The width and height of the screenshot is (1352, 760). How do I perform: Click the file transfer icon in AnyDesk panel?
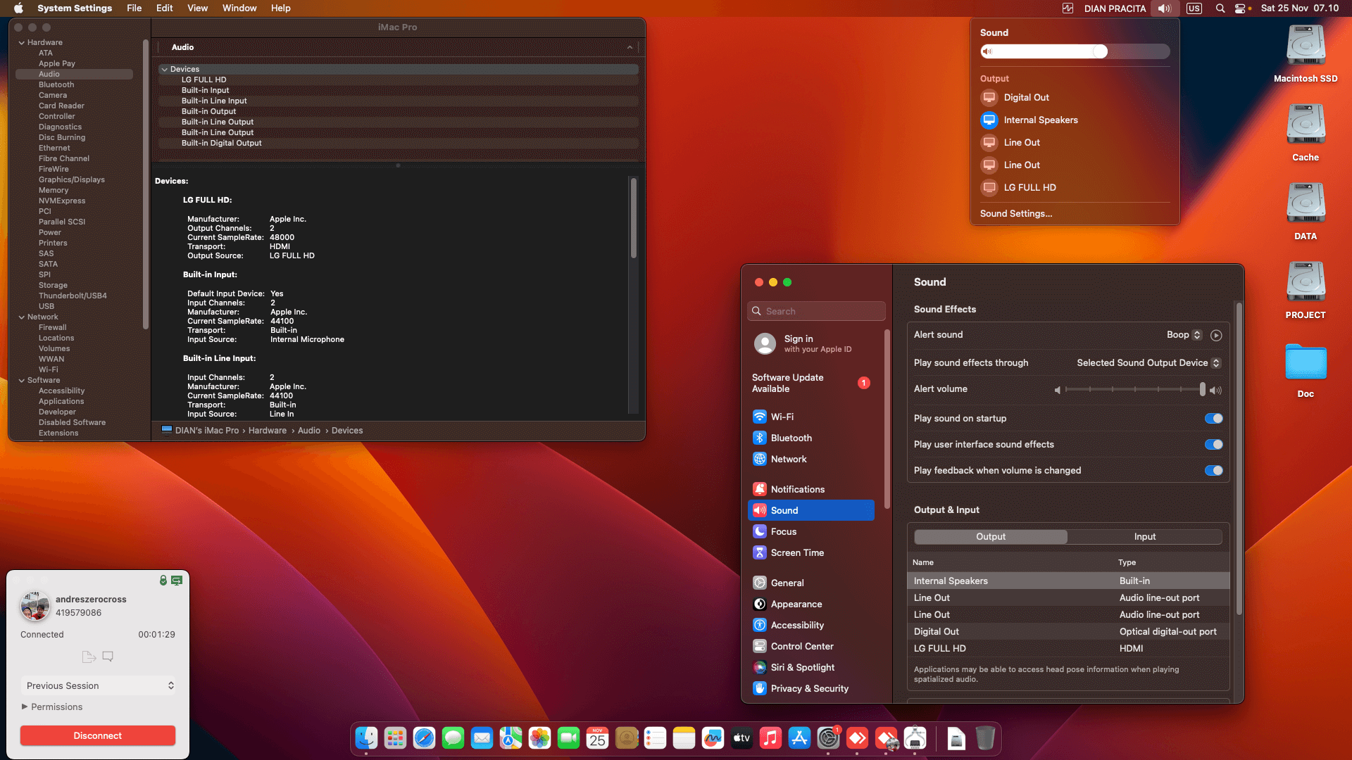click(x=89, y=657)
